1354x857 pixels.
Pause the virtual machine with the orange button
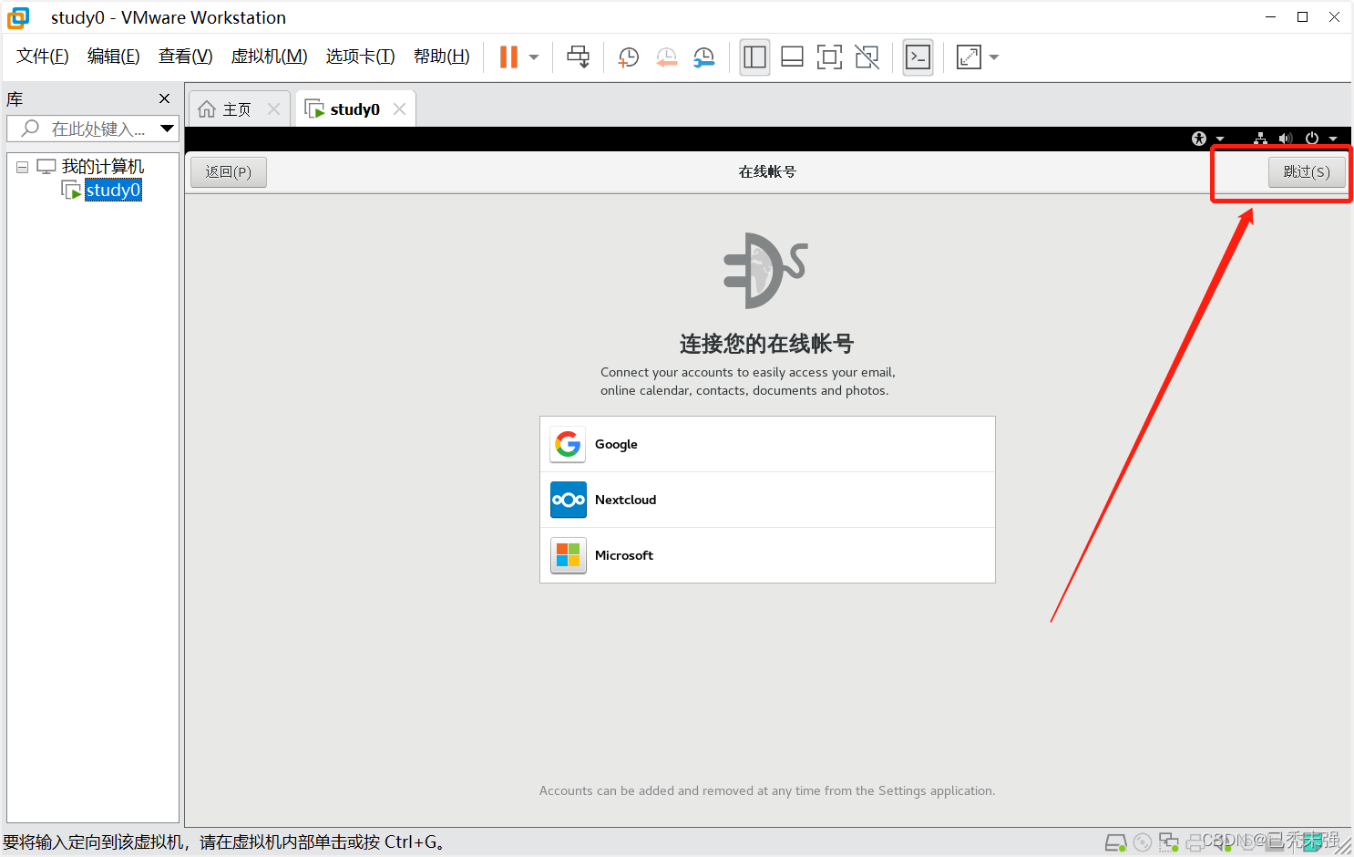[508, 57]
